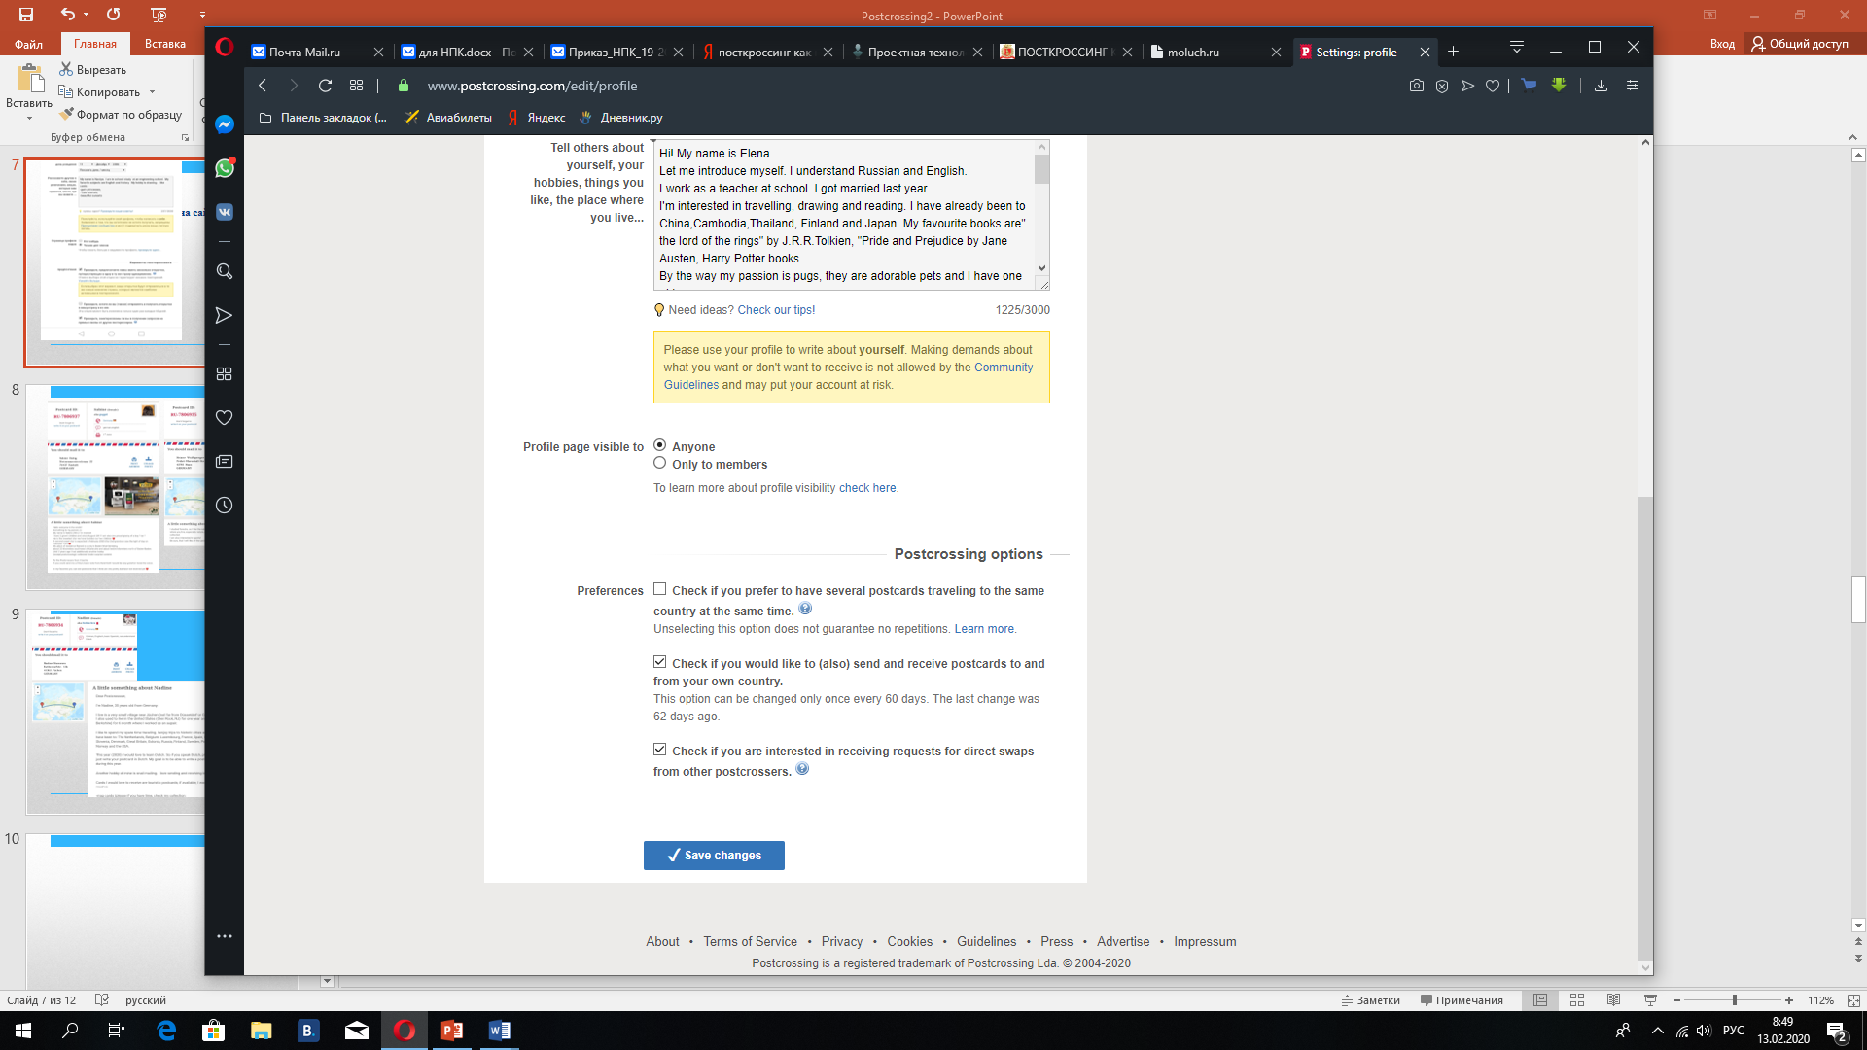Open the Вставка ribbon tab
Screen dimensions: 1867x1050
(x=165, y=44)
